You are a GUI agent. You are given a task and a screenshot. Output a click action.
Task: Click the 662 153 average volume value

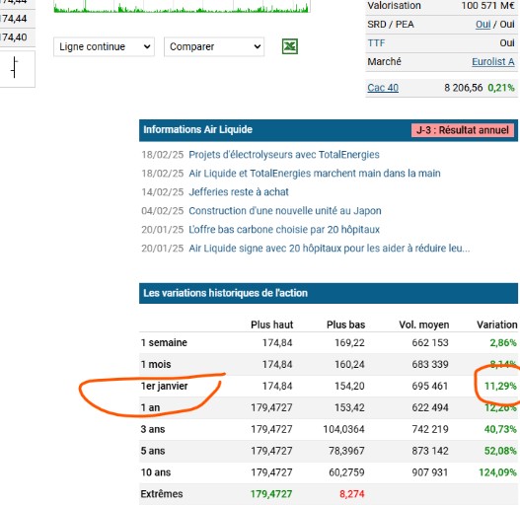430,342
